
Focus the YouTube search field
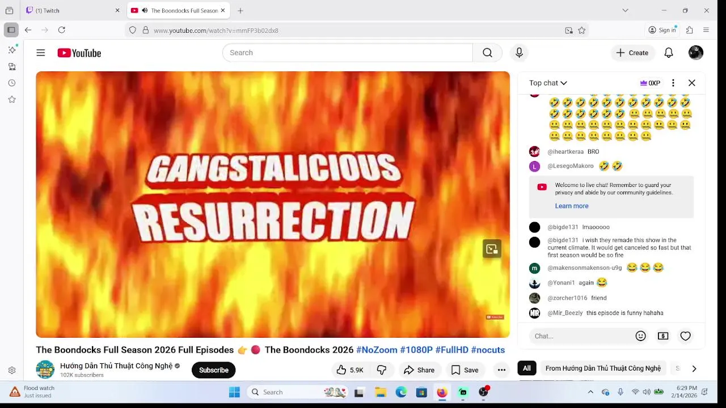tap(348, 53)
